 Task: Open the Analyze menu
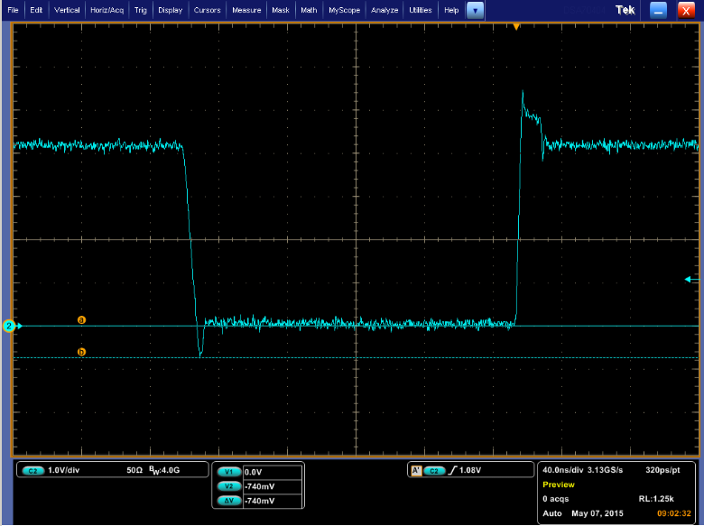(384, 10)
